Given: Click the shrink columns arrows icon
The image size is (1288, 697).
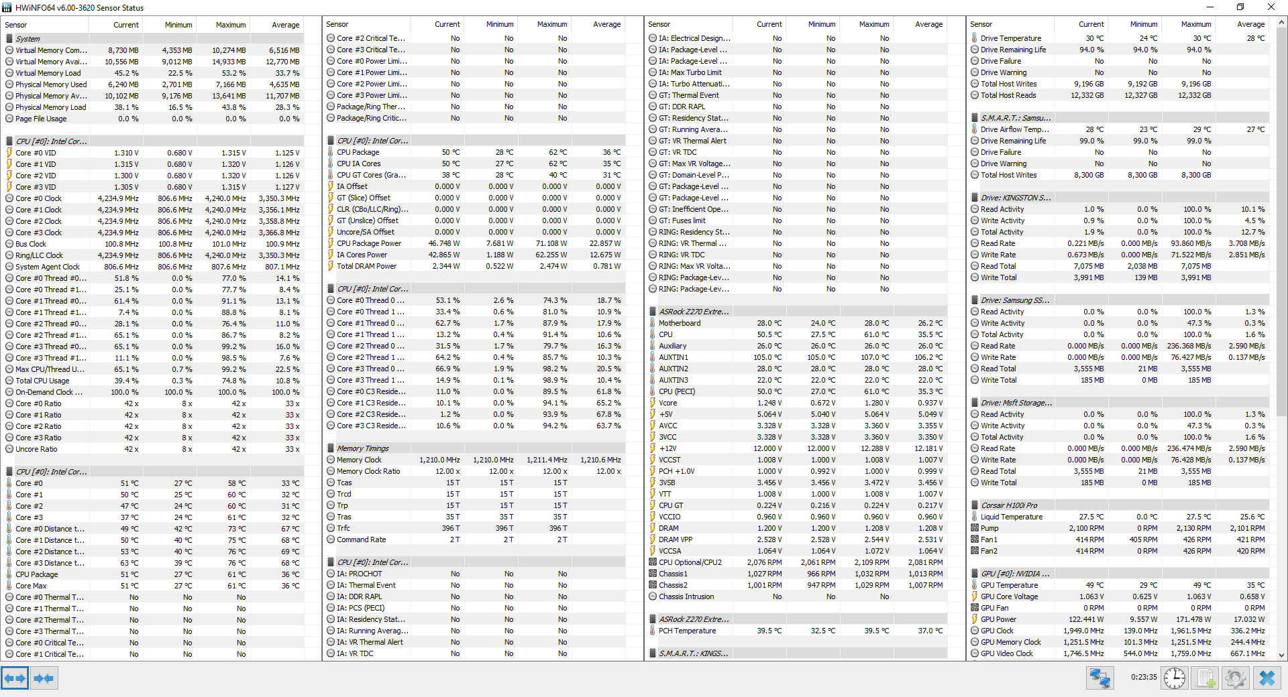Looking at the screenshot, I should click(x=44, y=678).
